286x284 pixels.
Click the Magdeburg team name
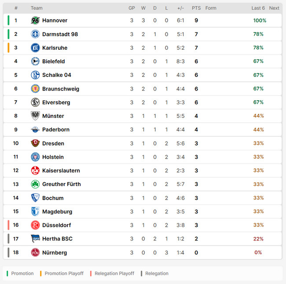(x=57, y=211)
